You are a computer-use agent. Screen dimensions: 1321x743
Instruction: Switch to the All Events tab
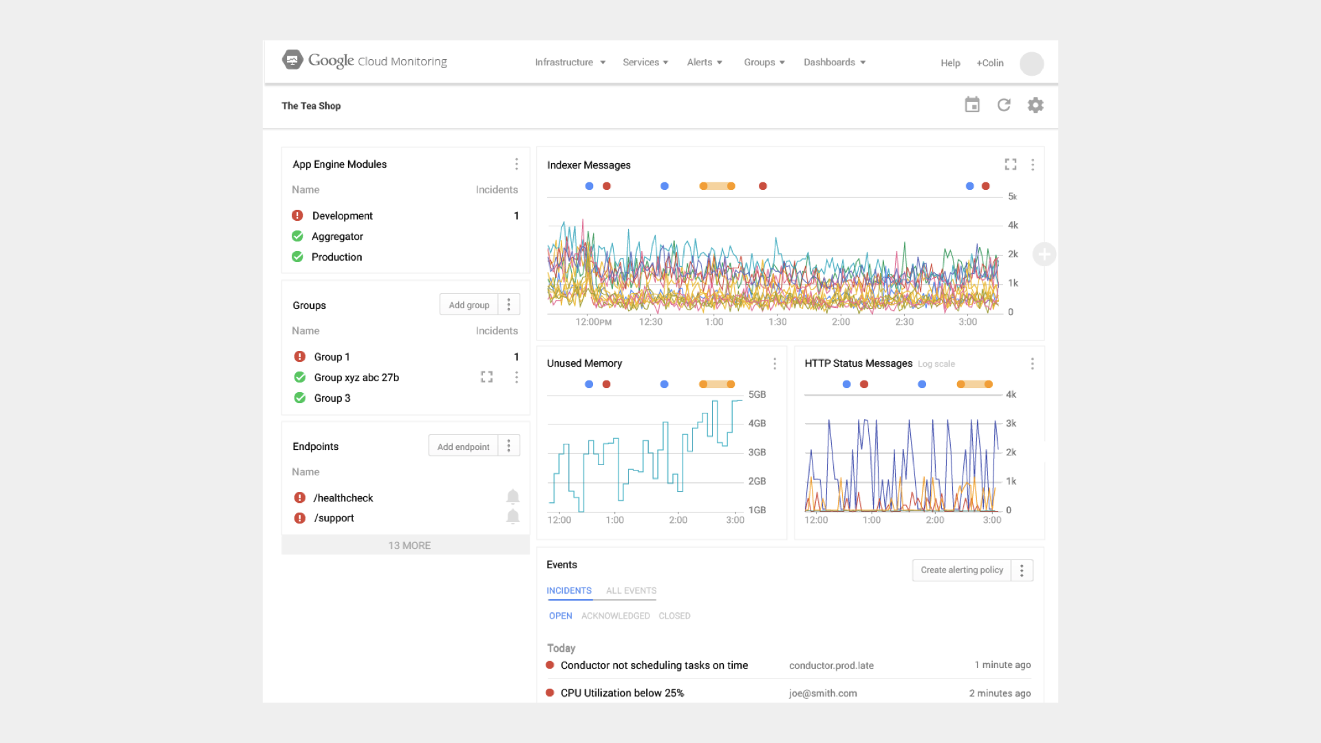coord(631,590)
